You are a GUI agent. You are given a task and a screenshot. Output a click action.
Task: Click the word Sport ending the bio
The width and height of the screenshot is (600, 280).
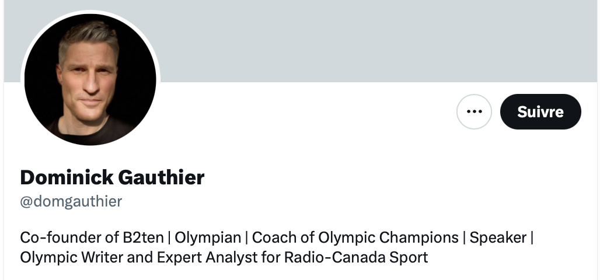click(409, 258)
